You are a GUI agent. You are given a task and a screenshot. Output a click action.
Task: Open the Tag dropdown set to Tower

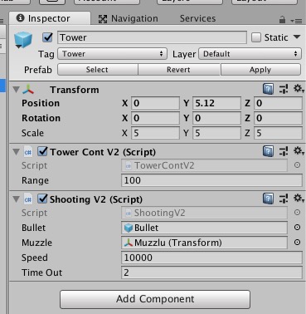112,54
